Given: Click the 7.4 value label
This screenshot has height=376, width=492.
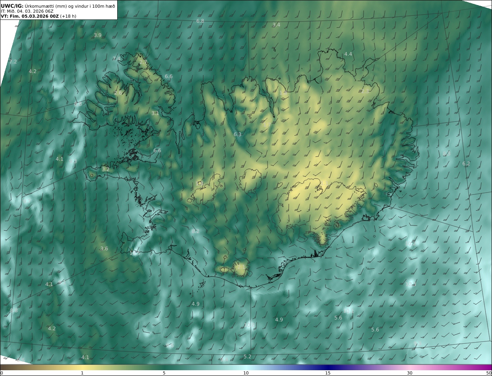Looking at the screenshot, I should point(116,58).
